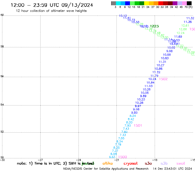Click the 10.84 wave height value
195x171 pixels.
(x=150, y=83)
